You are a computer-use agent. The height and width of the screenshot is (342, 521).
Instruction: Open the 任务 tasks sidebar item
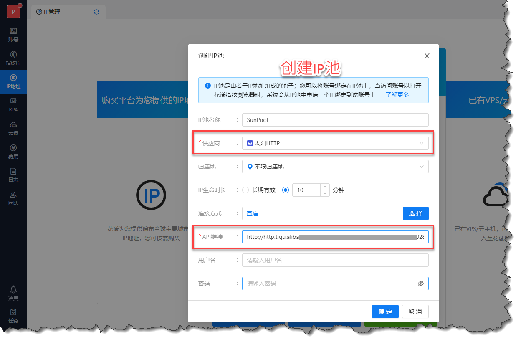click(x=13, y=316)
